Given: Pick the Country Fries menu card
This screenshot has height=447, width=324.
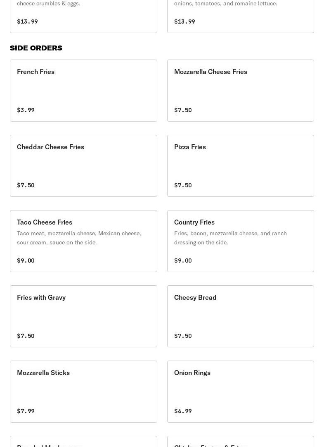Looking at the screenshot, I should point(240,241).
